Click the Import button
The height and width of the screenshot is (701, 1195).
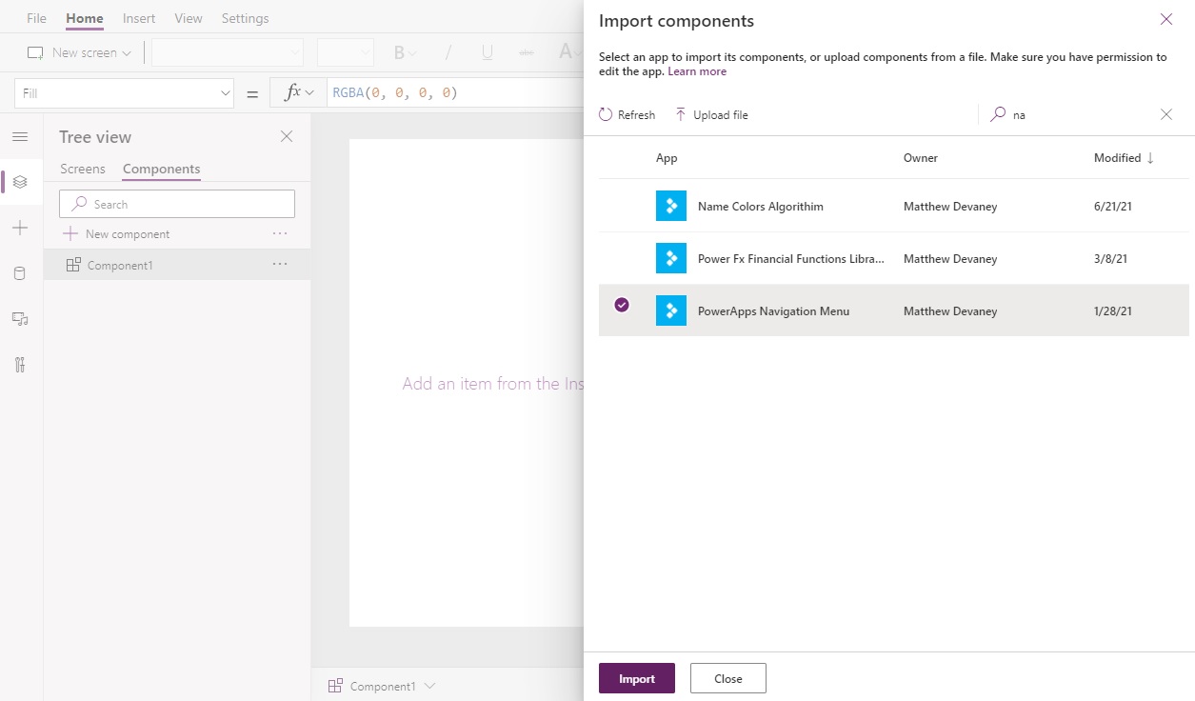pyautogui.click(x=636, y=678)
